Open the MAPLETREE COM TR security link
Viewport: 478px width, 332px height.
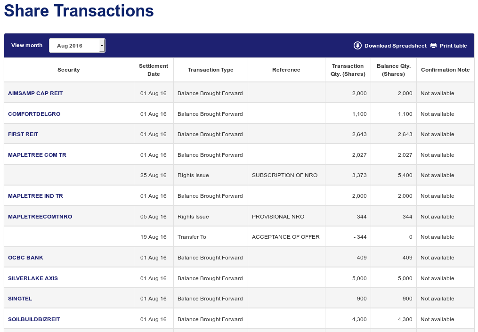(x=37, y=155)
